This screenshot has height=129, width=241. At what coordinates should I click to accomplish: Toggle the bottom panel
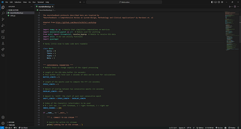click(x=216, y=2)
